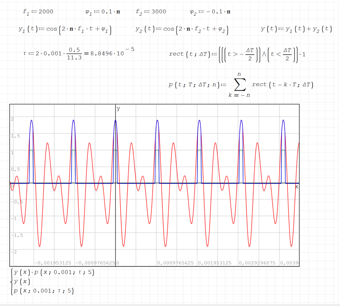Click the f1 := 2000 definition
The image size is (340, 306).
38,12
